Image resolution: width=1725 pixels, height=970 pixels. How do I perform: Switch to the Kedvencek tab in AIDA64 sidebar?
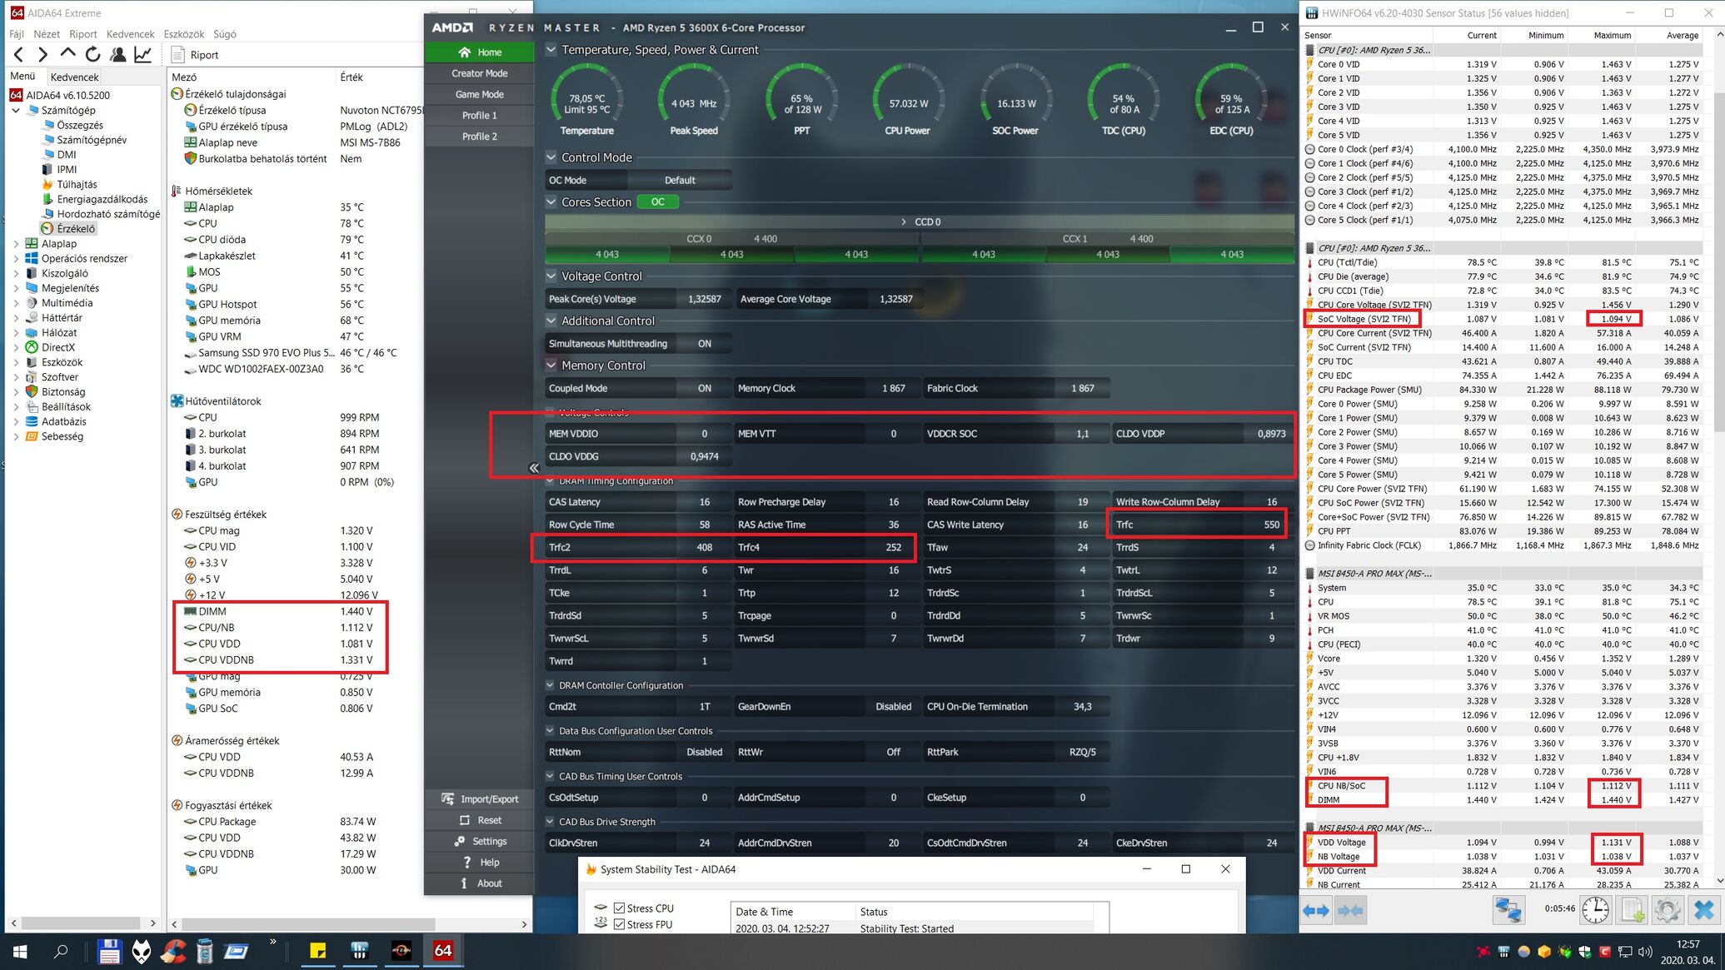click(x=75, y=77)
